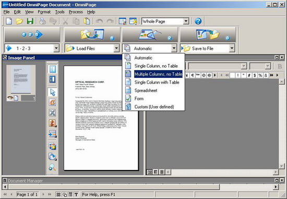Open the Whole Page zoom dropdown
This screenshot has height=199, width=287.
pos(186,21)
